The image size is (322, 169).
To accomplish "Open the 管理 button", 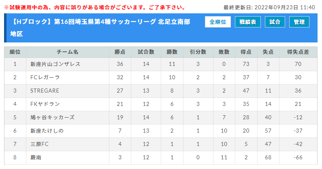I will pyautogui.click(x=299, y=22).
